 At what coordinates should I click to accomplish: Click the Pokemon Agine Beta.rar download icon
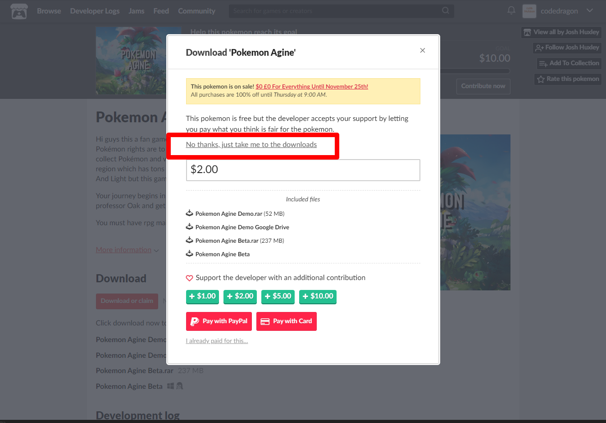click(x=189, y=240)
